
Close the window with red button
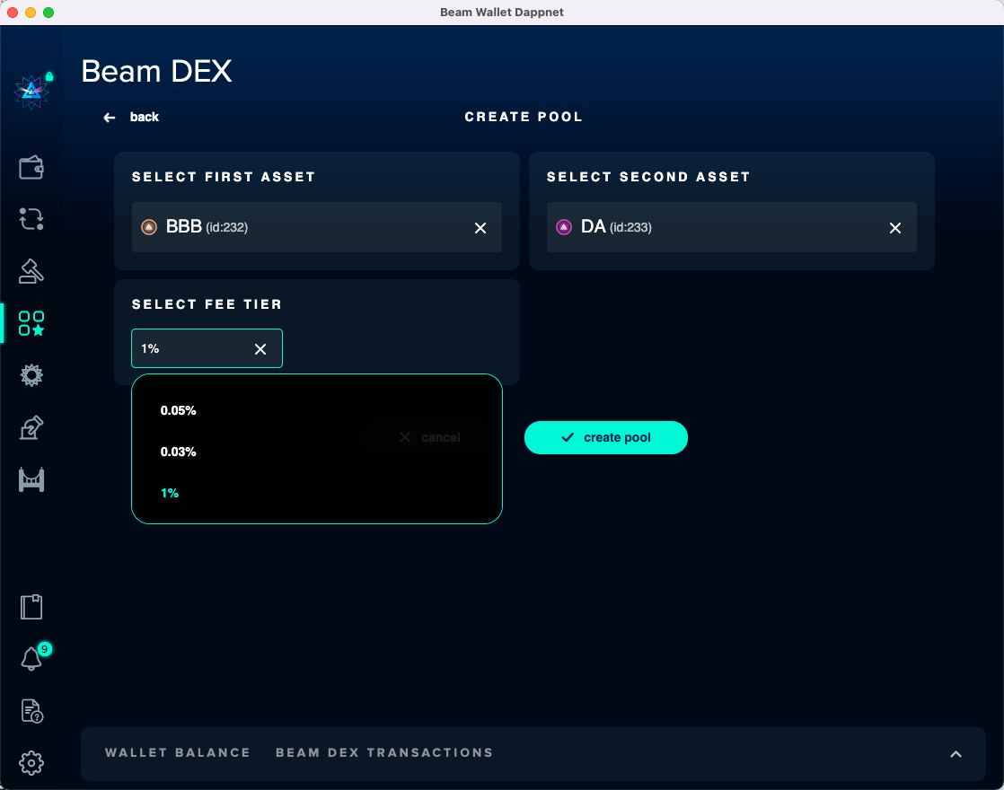pyautogui.click(x=13, y=13)
